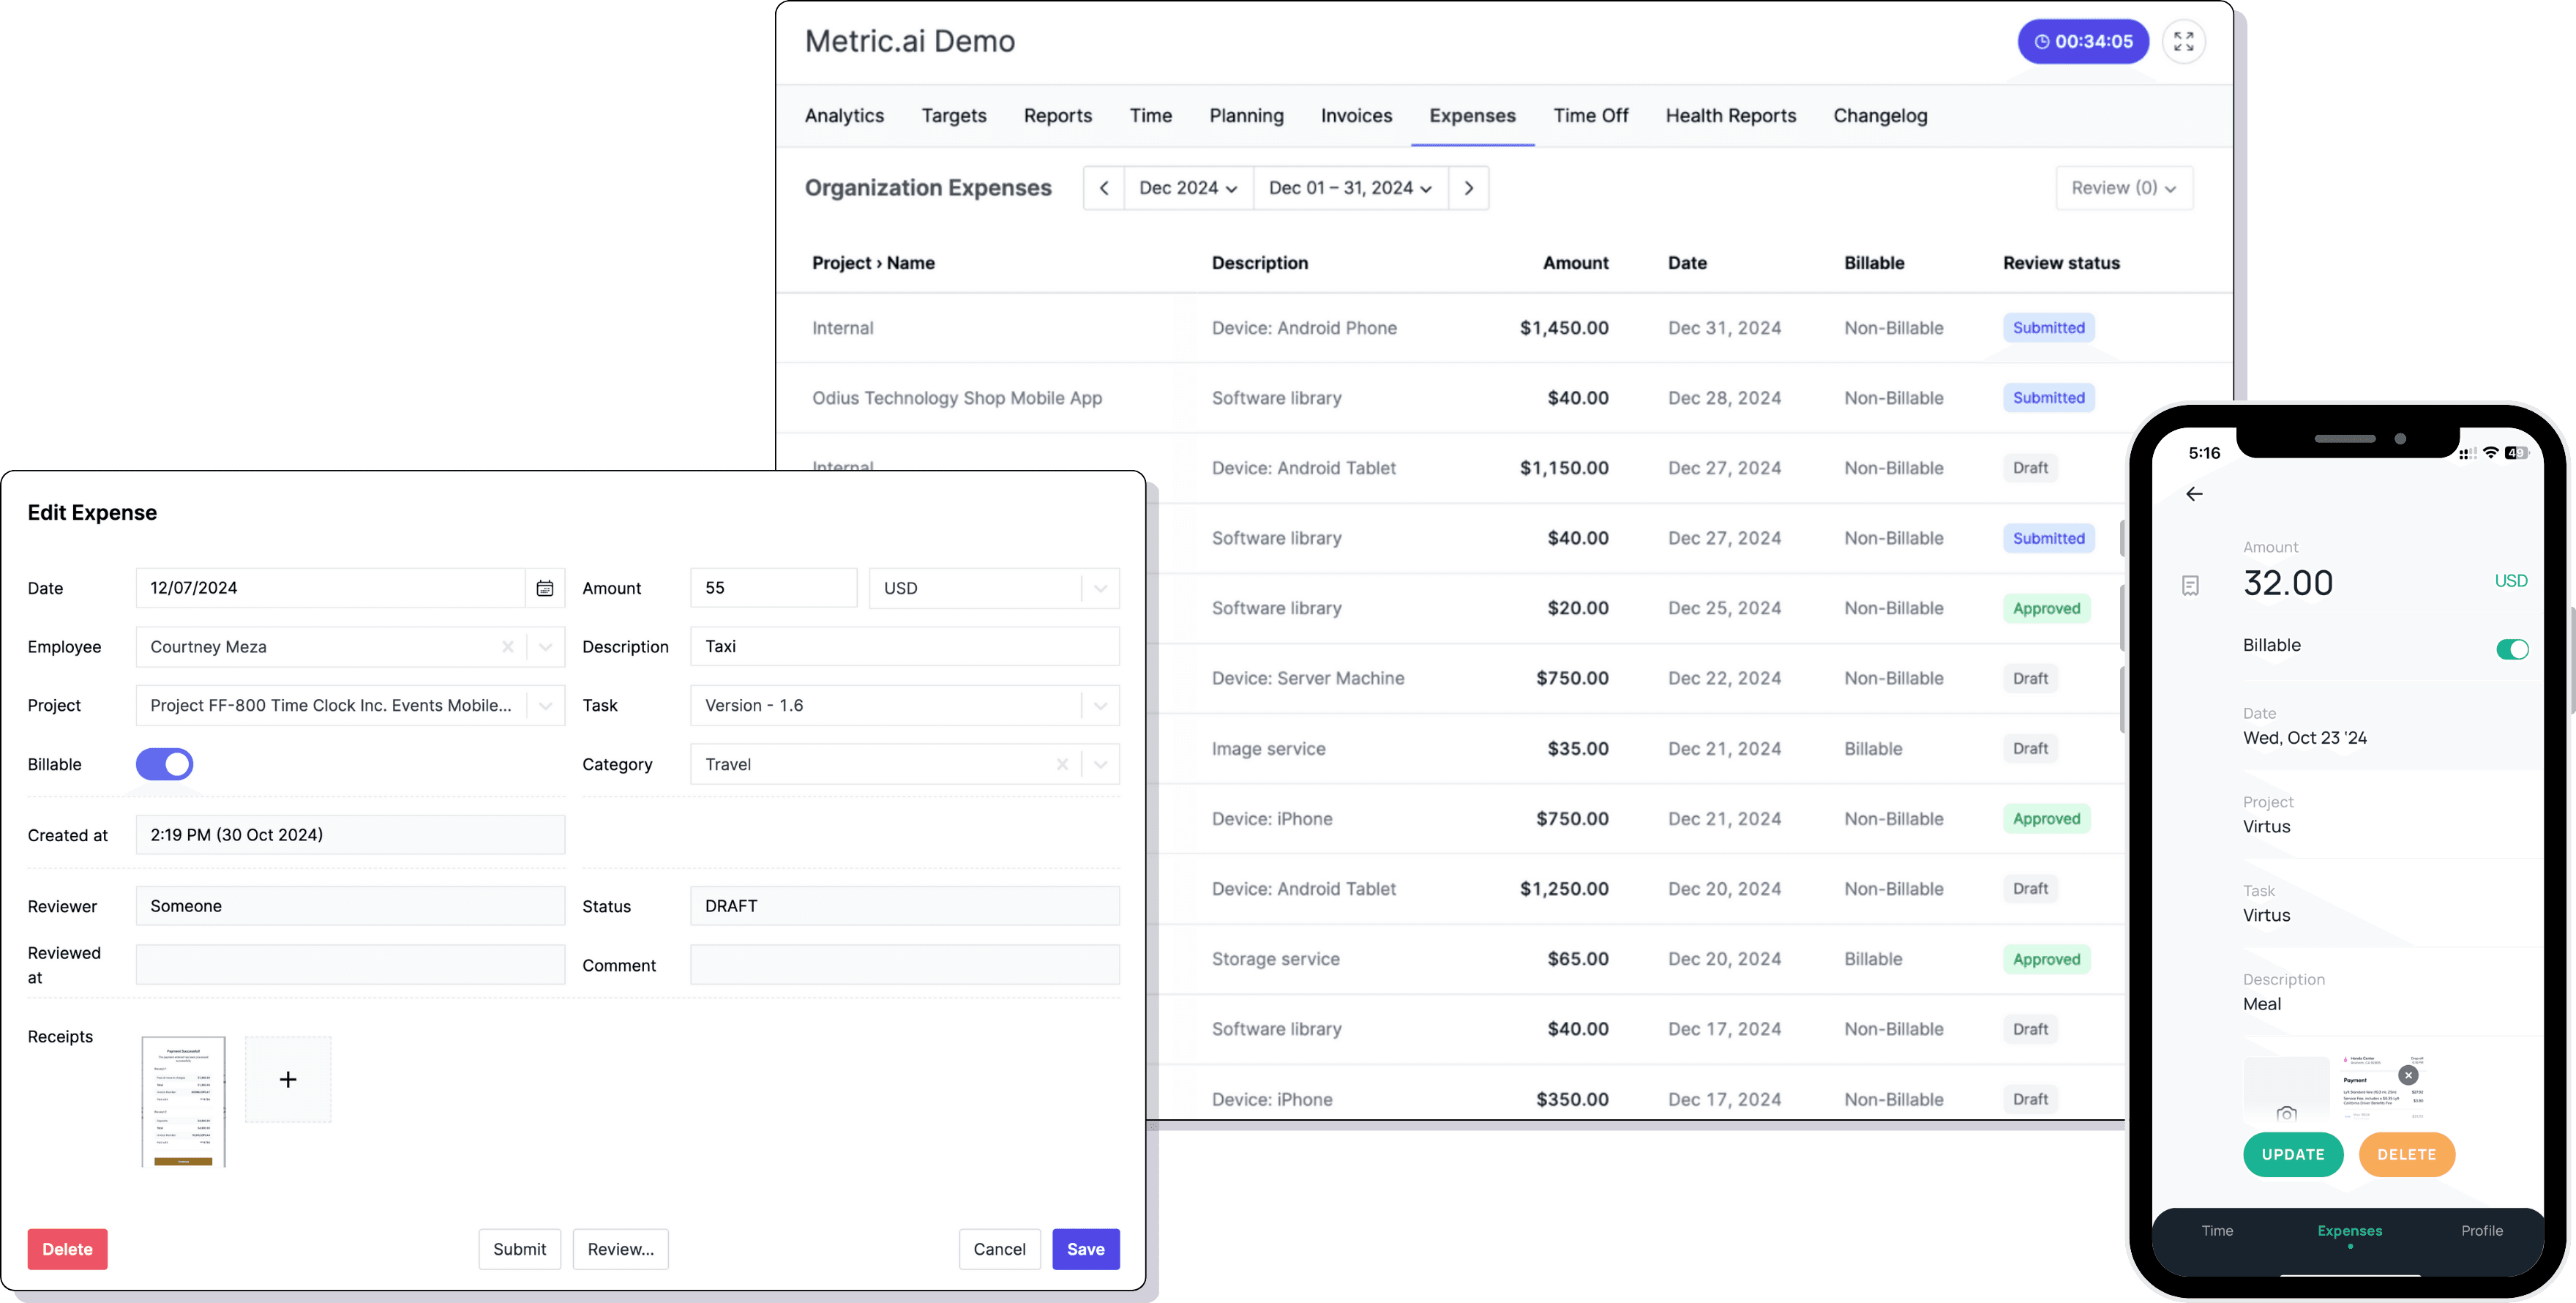Click the plus icon to add another receipt

[x=288, y=1079]
